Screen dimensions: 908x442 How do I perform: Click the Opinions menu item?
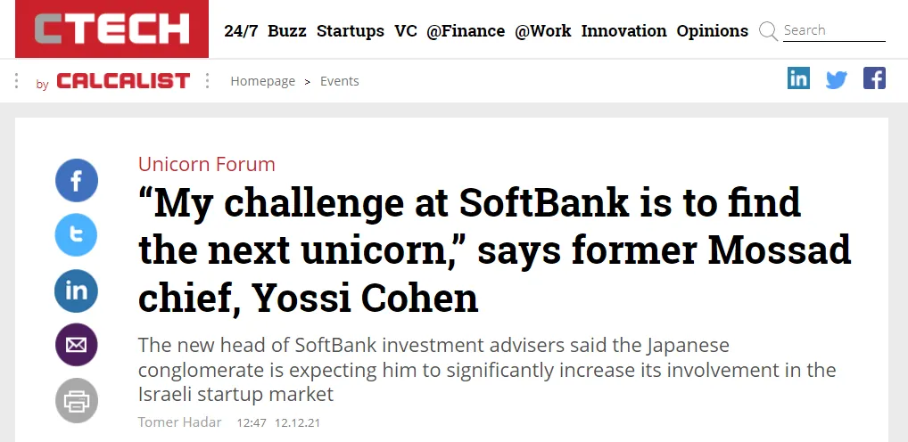[x=713, y=31]
